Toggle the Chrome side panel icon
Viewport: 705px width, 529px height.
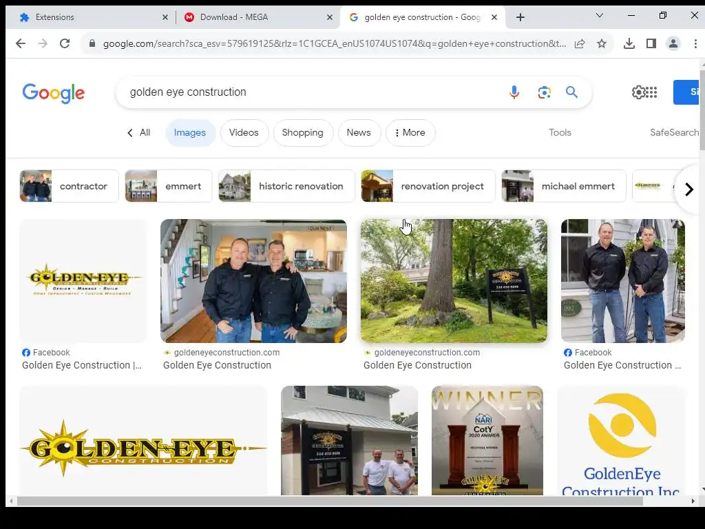coord(651,43)
